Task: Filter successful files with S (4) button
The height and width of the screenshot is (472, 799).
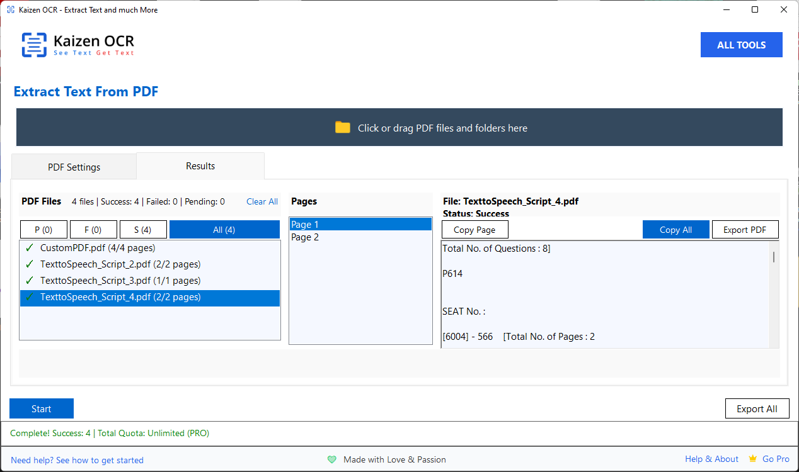Action: pos(143,230)
